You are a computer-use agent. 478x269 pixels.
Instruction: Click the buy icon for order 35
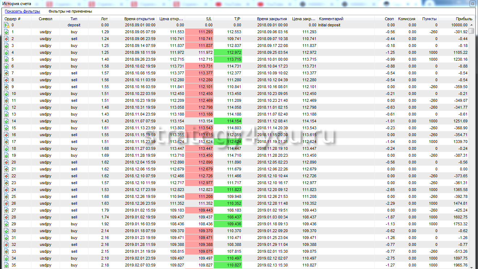click(7, 265)
